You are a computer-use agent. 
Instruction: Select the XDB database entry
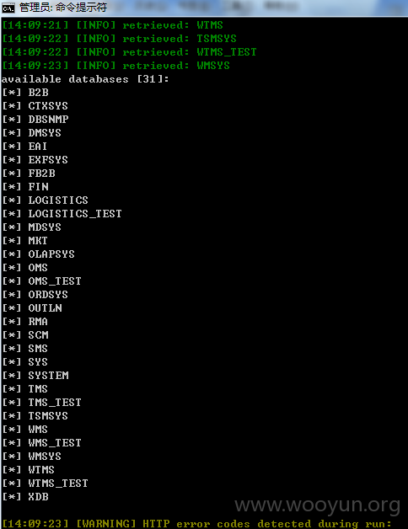tap(25, 497)
